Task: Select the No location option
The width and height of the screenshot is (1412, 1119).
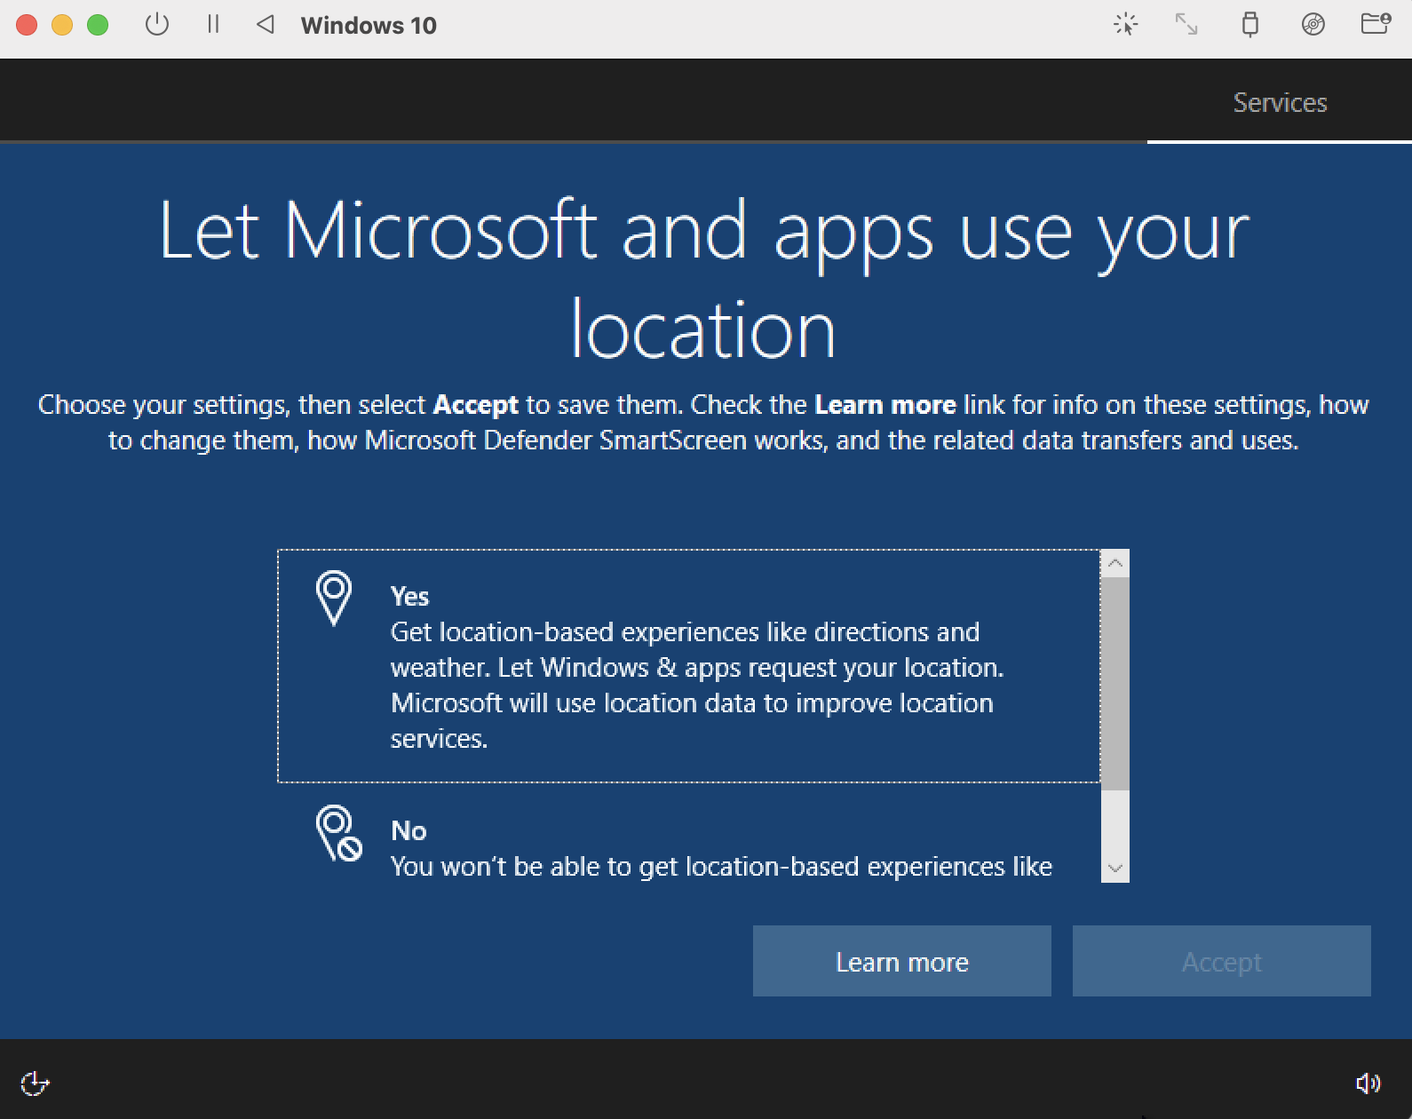Action: [x=689, y=835]
